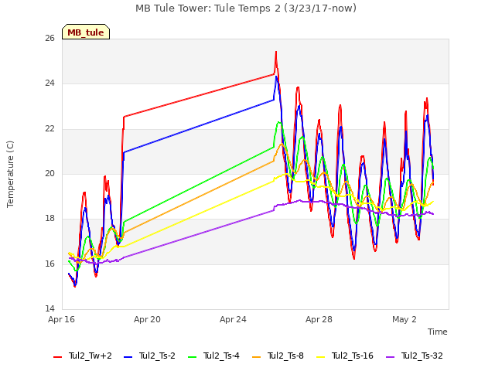The image size is (495, 371).
Task: Click the 24 y-axis tick label
Action: 49,83
